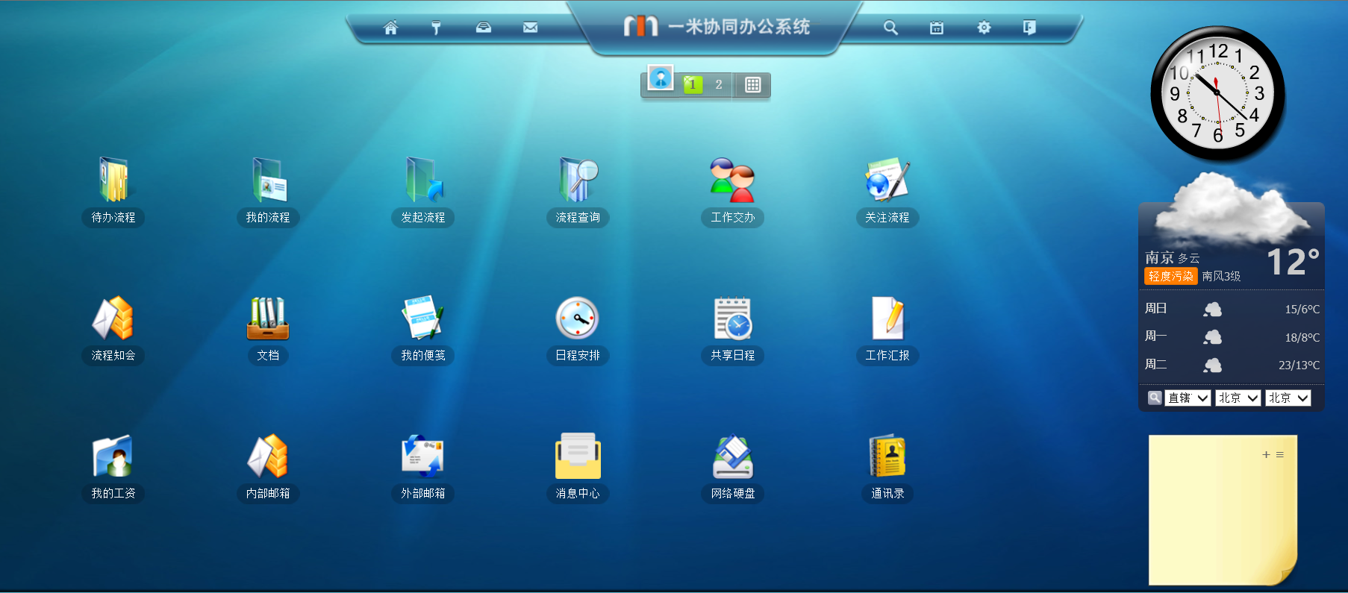The height and width of the screenshot is (593, 1348).
Task: Open the 我的便笺 notes icon
Action: click(423, 319)
